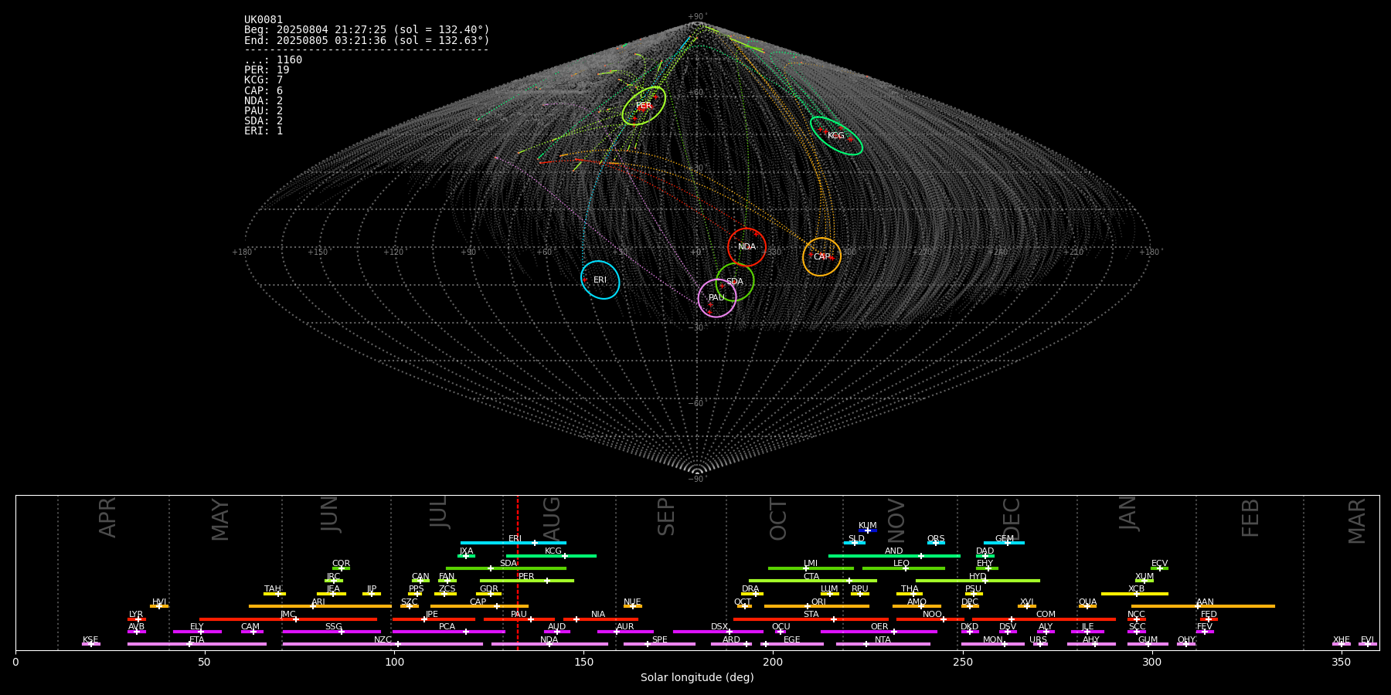Click the ORS shower bar in the timeline

click(x=936, y=543)
